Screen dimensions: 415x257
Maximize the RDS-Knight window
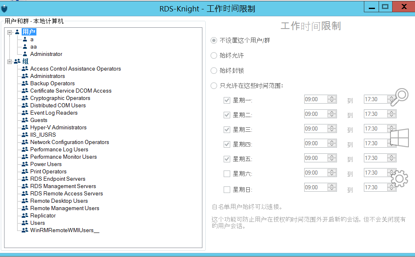pyautogui.click(x=385, y=7)
